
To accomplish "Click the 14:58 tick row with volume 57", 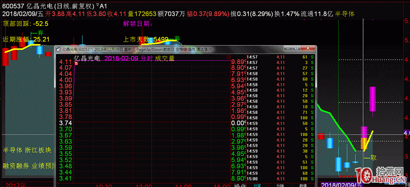I will point(281,73).
